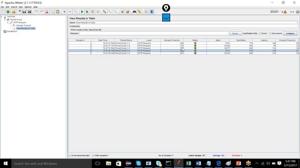Screen dimensions: 300x168
Task: Click the Clear results broom icon
Action: [x=122, y=12]
